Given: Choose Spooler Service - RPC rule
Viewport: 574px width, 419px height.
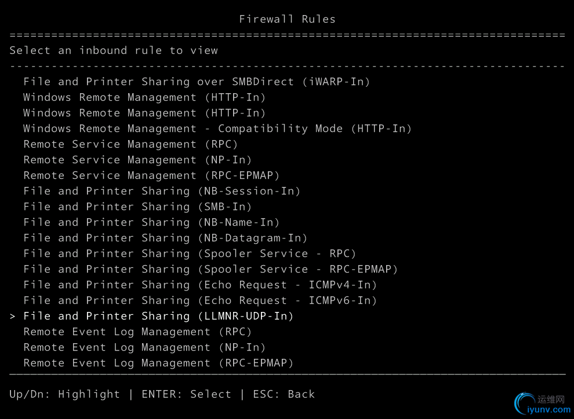Looking at the screenshot, I should click(x=190, y=253).
